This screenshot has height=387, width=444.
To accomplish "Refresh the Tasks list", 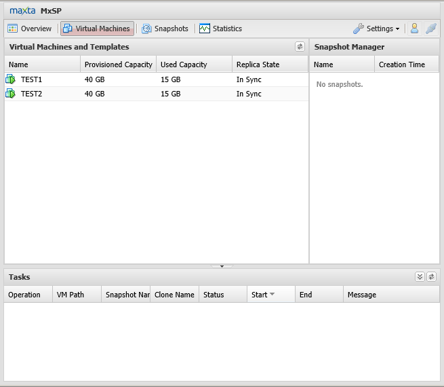I will 432,277.
